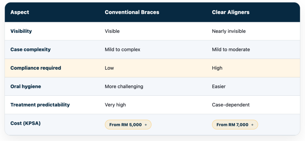
Task: Select the "High" compliance cell
Action: coord(217,68)
